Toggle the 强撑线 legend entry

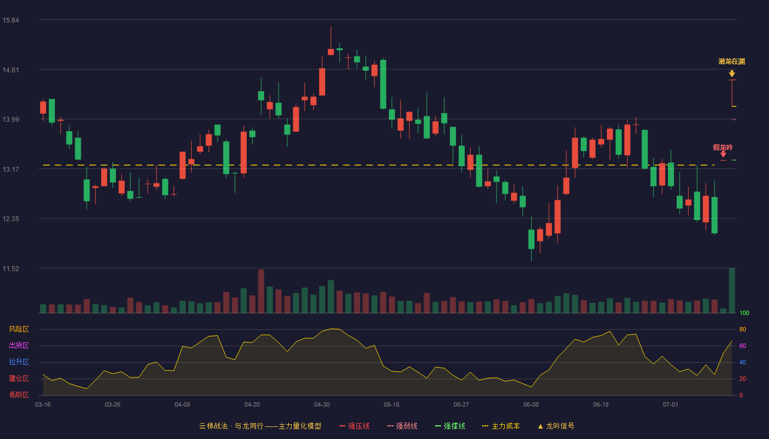[450, 426]
